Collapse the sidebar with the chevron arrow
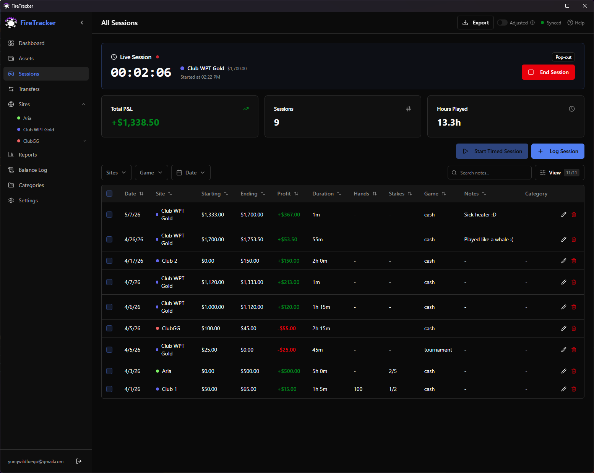 (x=82, y=23)
